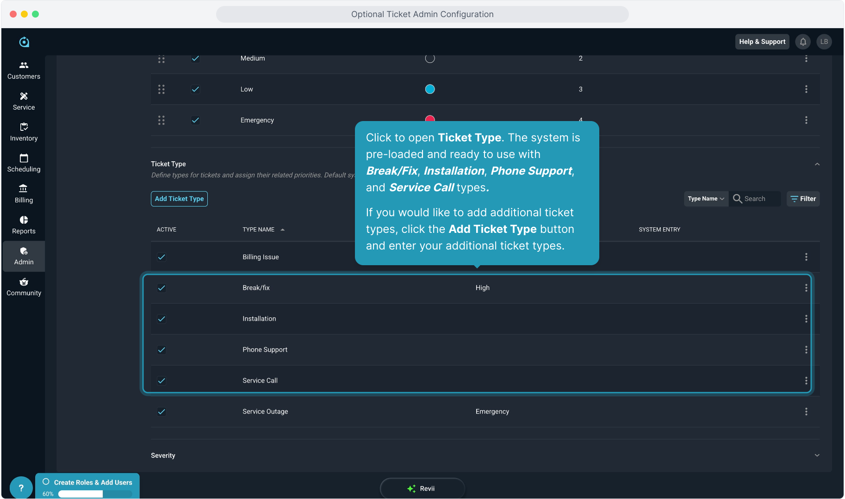The height and width of the screenshot is (499, 845).
Task: Open the Type Name search dropdown
Action: 706,199
